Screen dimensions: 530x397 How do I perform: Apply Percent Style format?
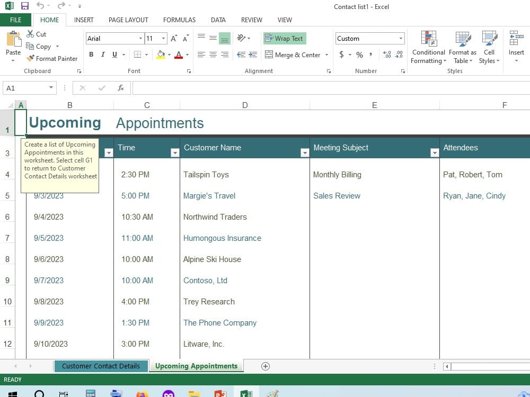[x=360, y=55]
